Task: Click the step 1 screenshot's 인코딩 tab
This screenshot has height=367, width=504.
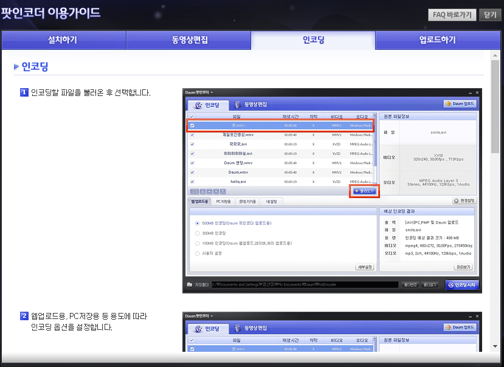Action: pos(208,105)
